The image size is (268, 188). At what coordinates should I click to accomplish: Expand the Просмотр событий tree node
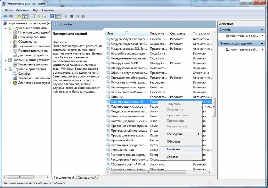click(x=10, y=37)
